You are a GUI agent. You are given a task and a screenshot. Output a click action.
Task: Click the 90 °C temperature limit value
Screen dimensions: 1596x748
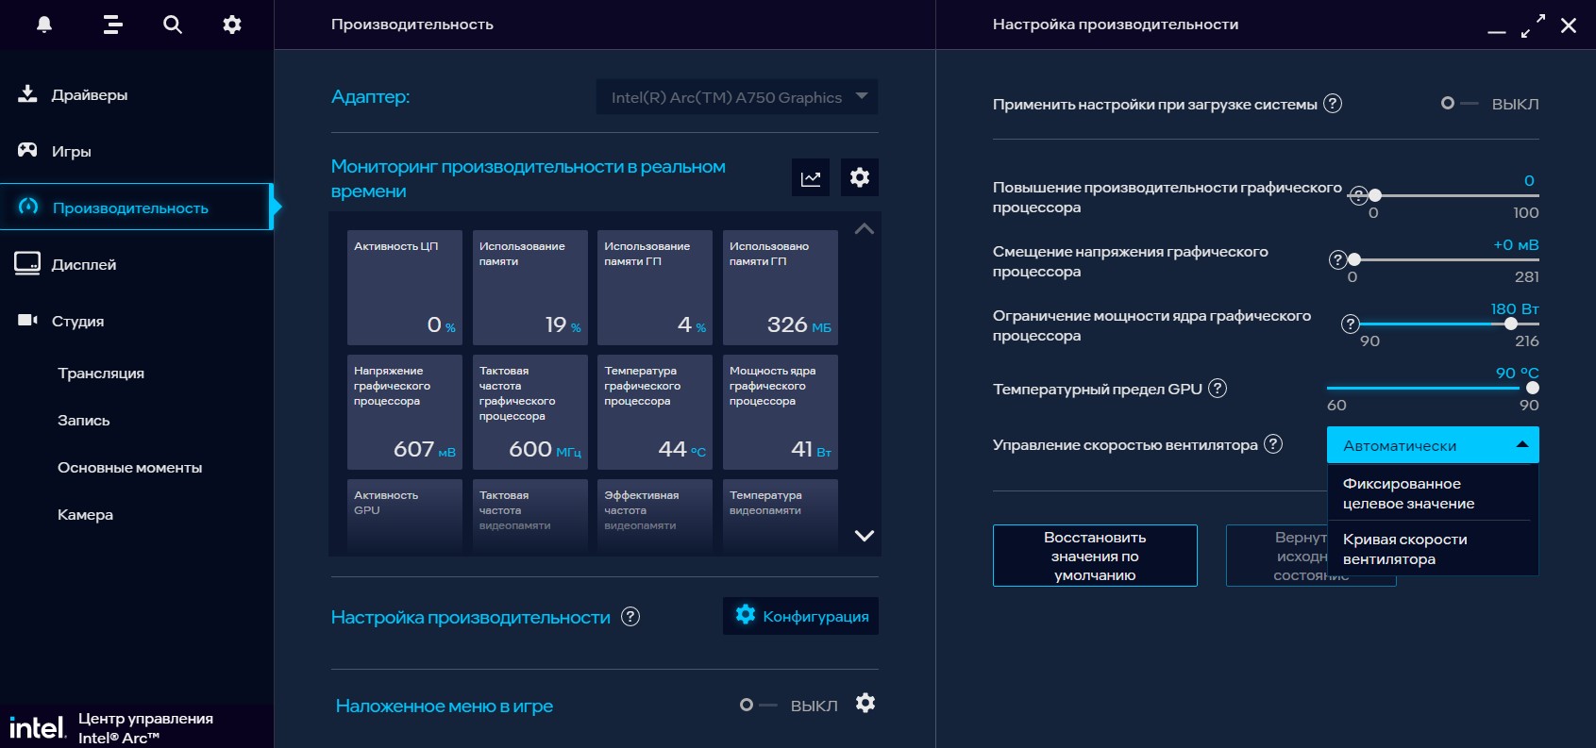tap(1518, 373)
